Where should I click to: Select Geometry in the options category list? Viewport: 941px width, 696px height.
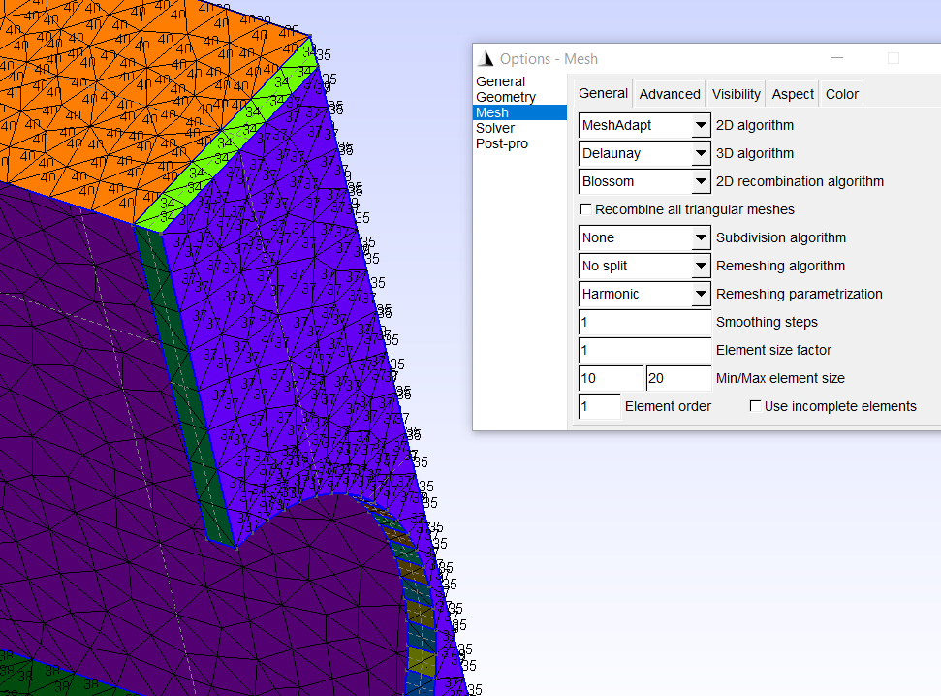tap(505, 97)
